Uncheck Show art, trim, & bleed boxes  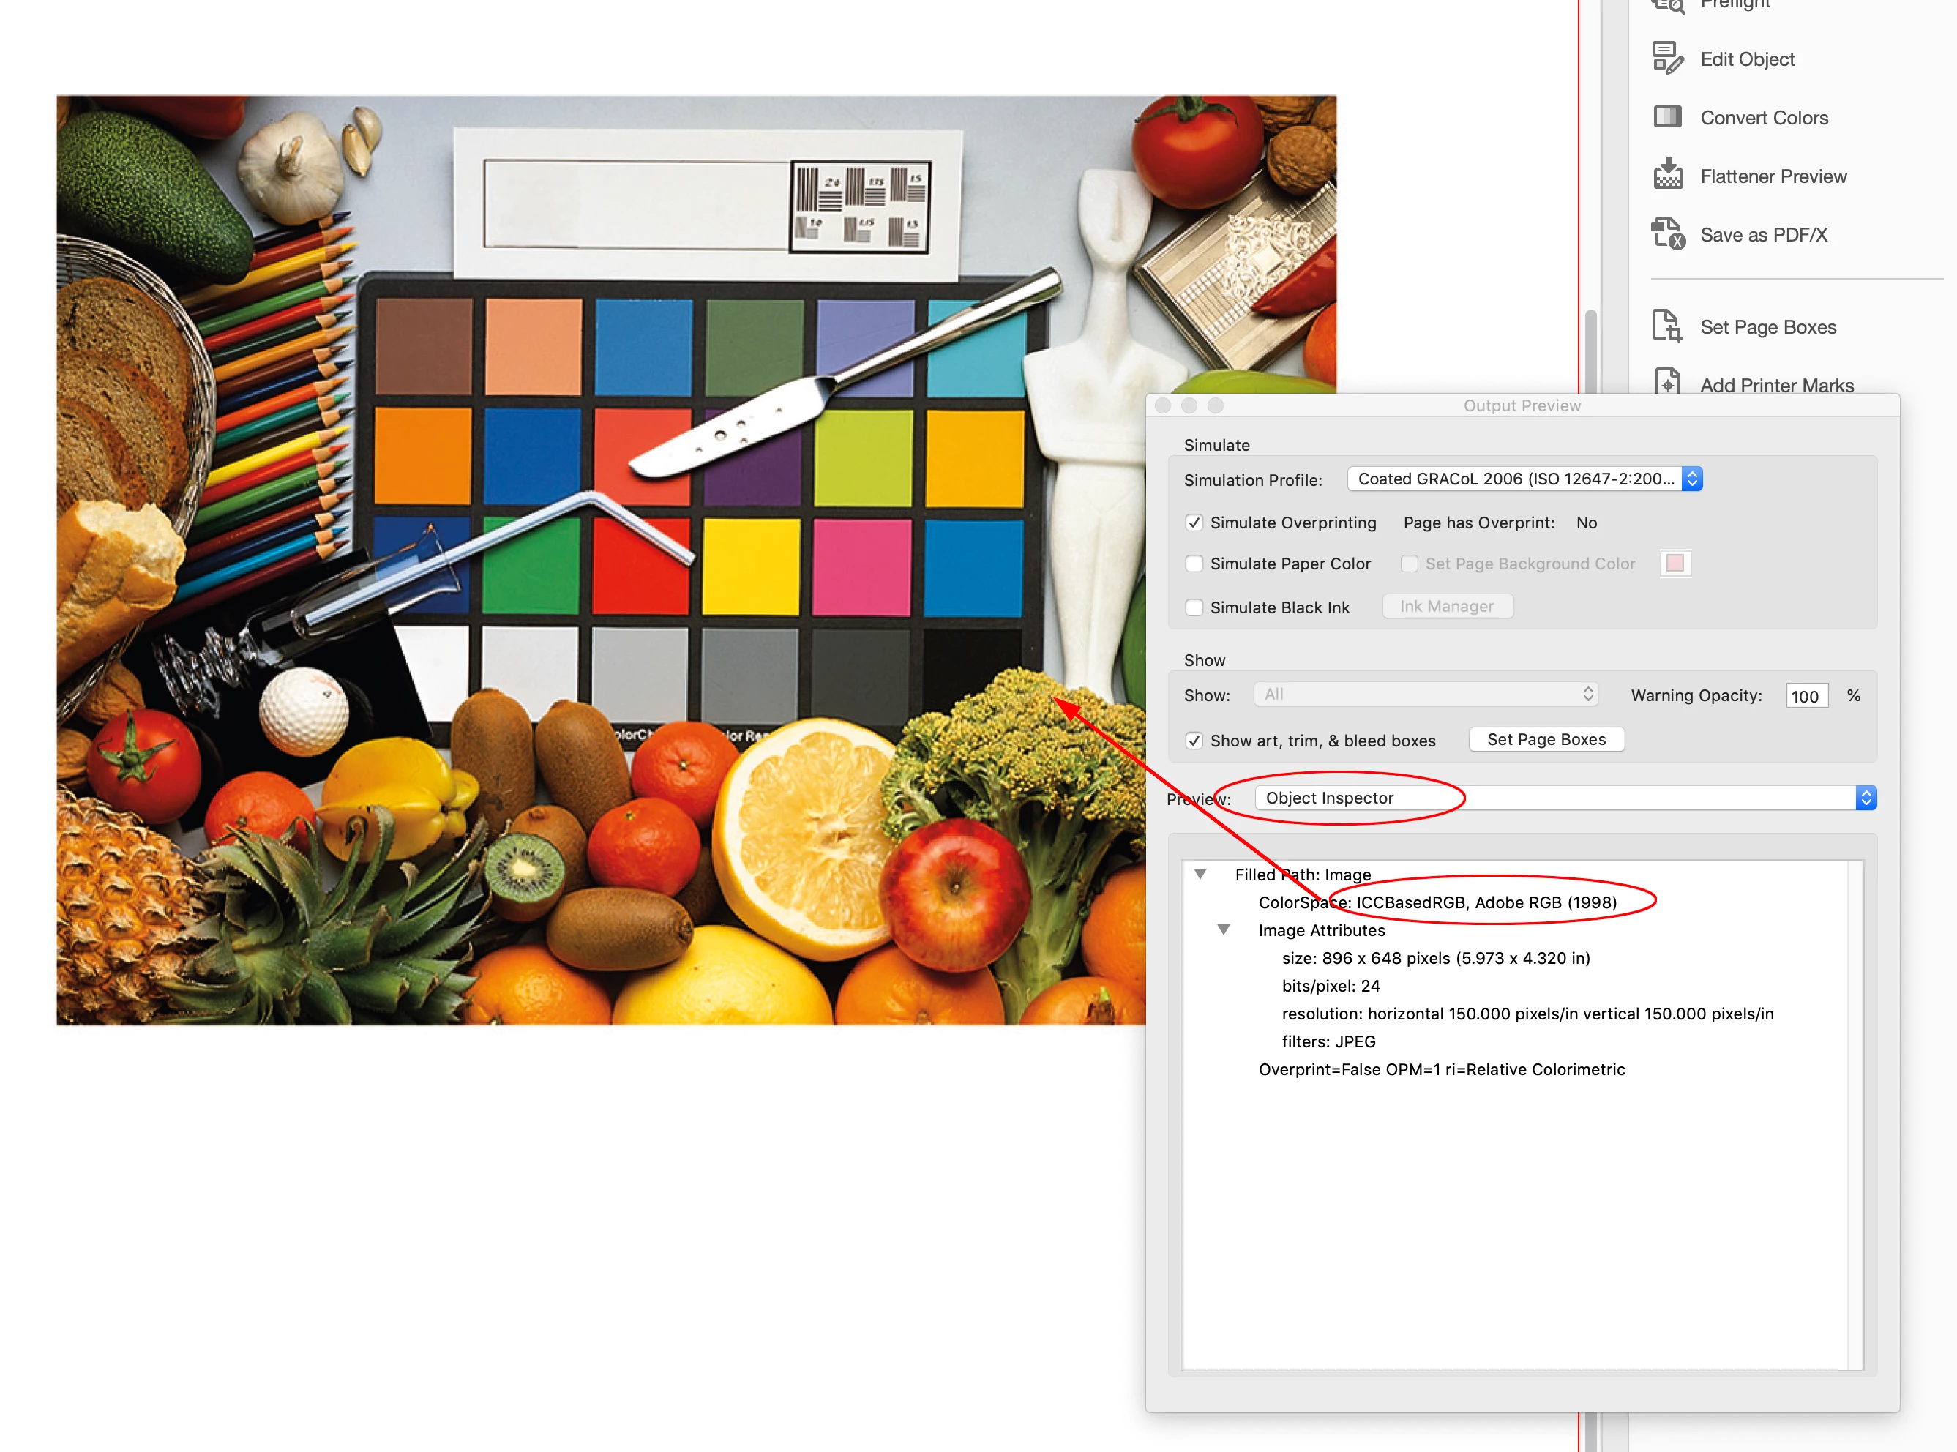(x=1194, y=741)
